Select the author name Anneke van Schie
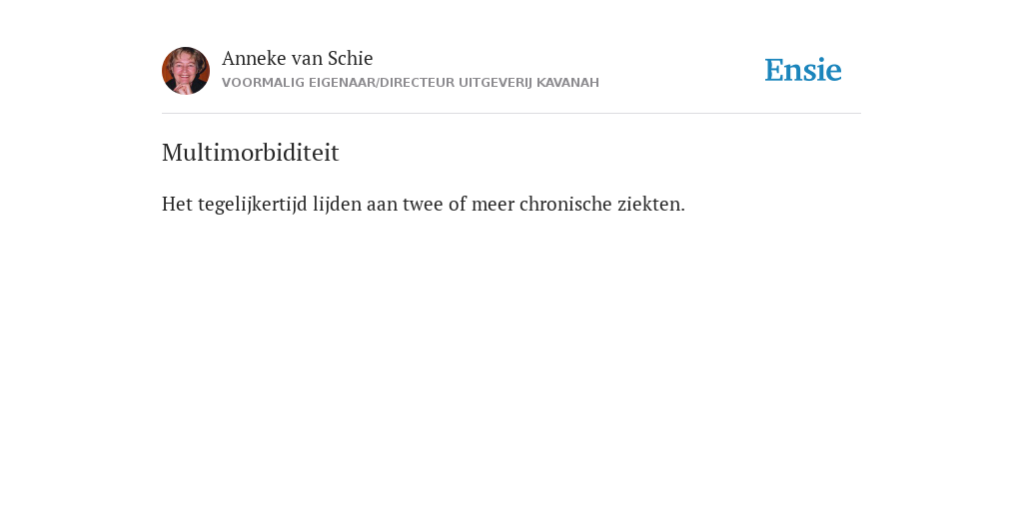The width and height of the screenshot is (1023, 511). click(x=297, y=58)
